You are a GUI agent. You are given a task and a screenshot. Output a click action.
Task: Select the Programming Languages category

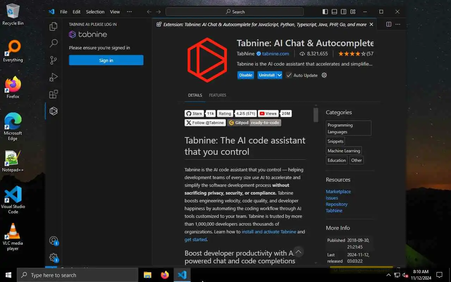pyautogui.click(x=348, y=128)
